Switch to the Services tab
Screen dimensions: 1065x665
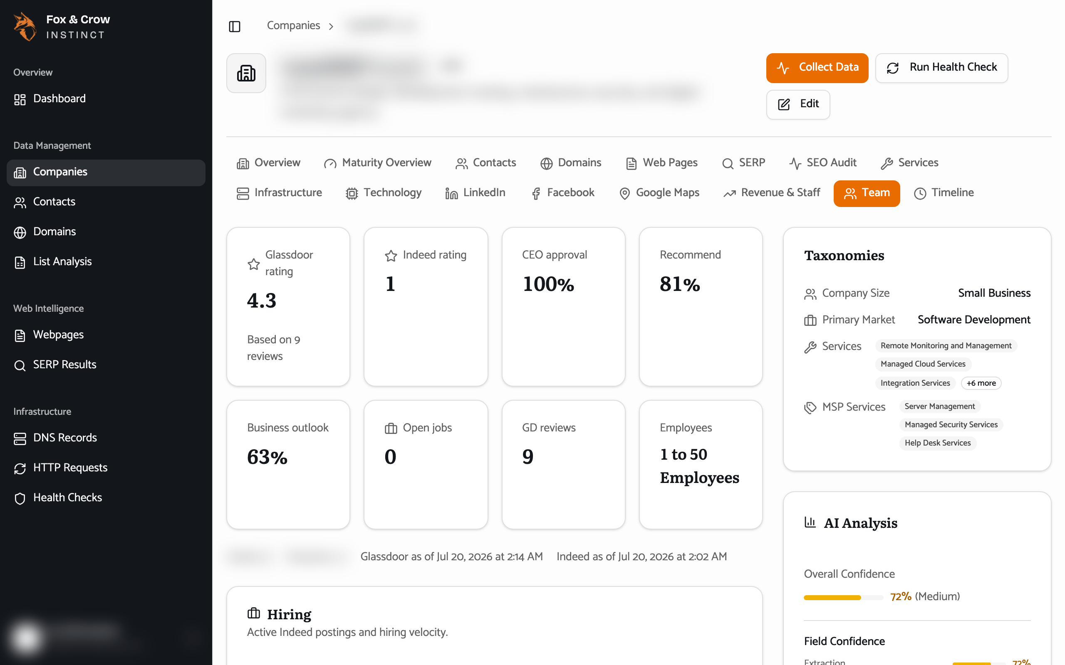[909, 163]
